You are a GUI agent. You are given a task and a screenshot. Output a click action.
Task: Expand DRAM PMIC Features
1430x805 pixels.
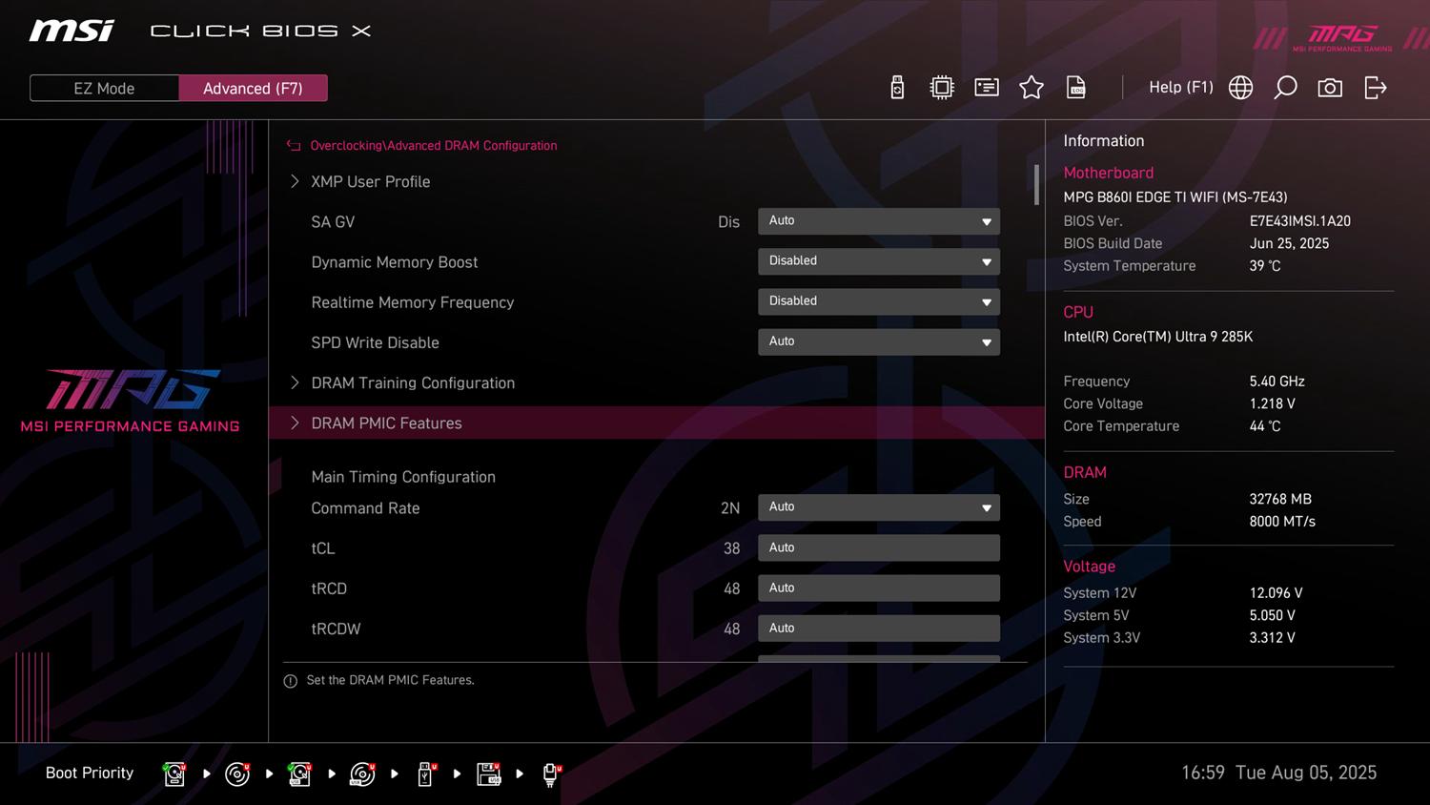[386, 423]
